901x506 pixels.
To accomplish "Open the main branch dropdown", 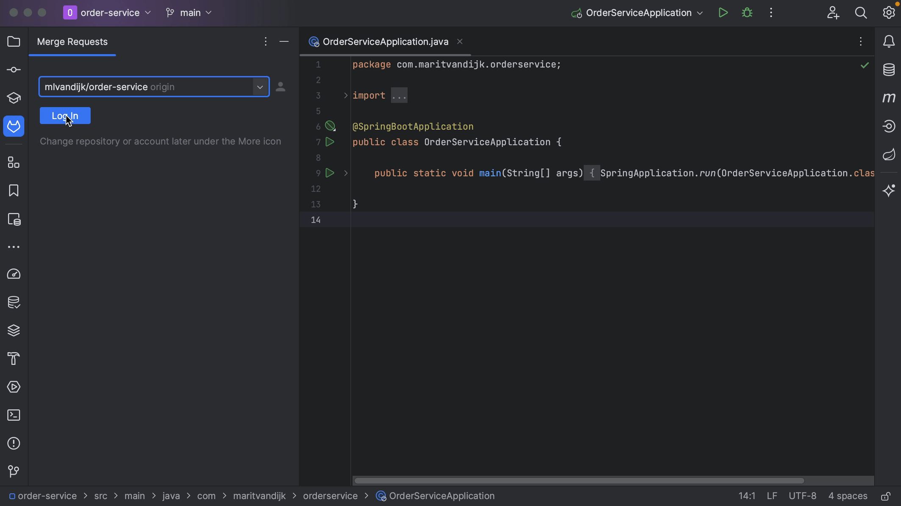I will [x=189, y=12].
